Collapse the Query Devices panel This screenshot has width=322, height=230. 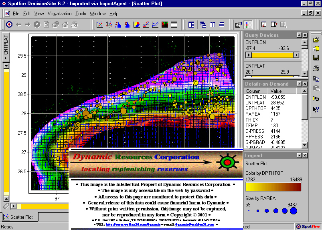coord(299,35)
